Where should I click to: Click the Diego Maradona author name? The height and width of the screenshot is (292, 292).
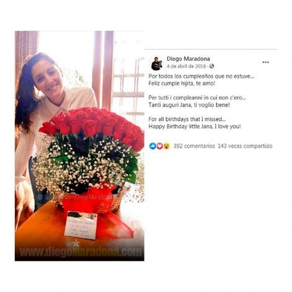pos(188,59)
